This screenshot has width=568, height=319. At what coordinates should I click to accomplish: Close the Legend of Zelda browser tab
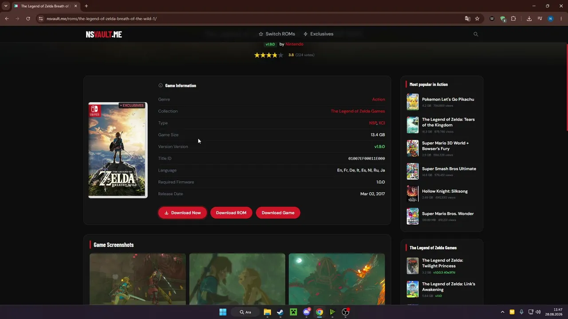(x=76, y=6)
